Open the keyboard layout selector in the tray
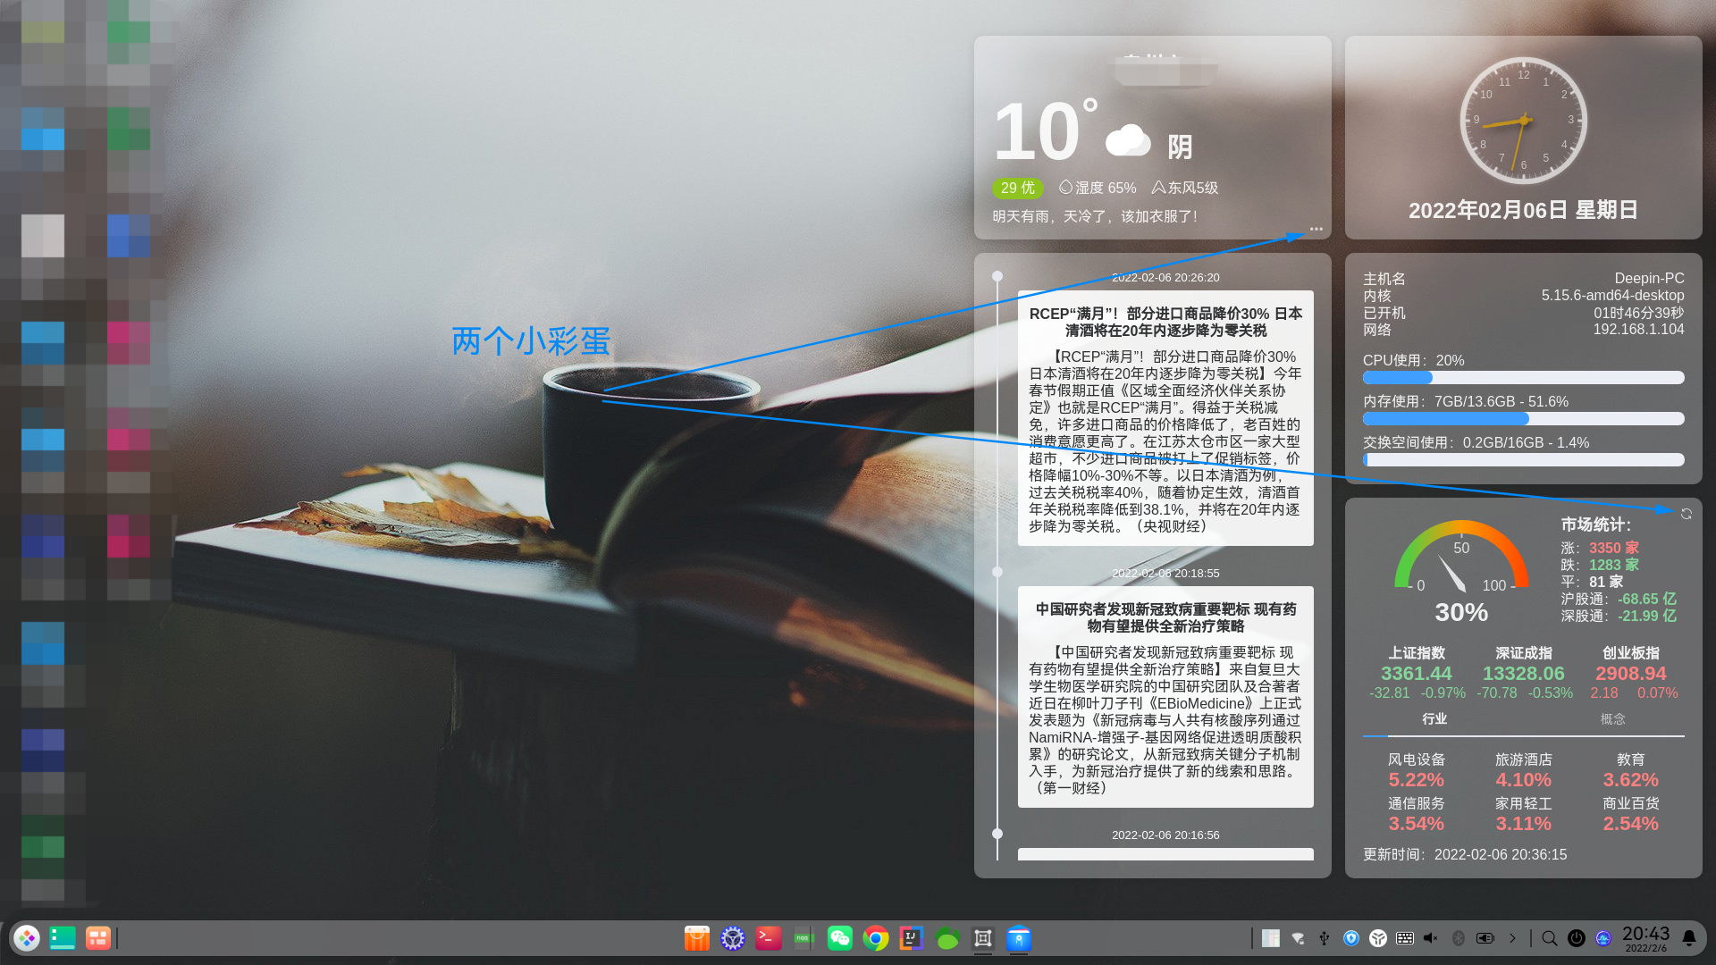Screen dimensions: 1716x965 pyautogui.click(x=1404, y=938)
